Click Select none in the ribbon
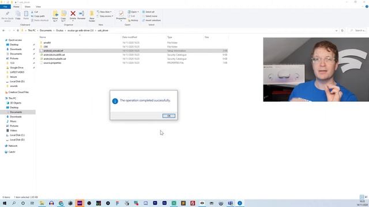Screen dimensions: 369x207 tap(149, 16)
